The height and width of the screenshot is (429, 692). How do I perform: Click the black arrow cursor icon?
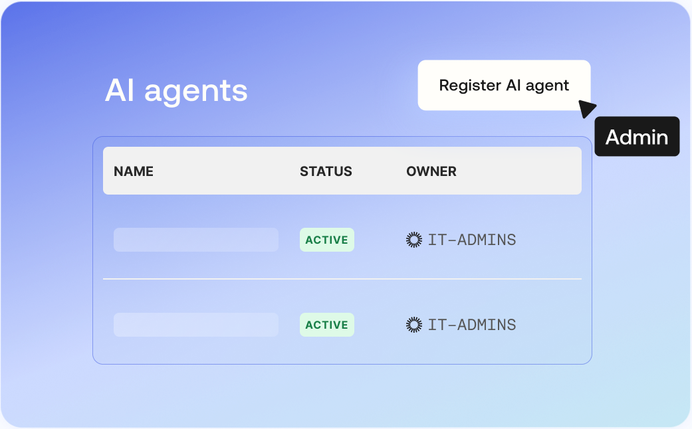point(586,109)
